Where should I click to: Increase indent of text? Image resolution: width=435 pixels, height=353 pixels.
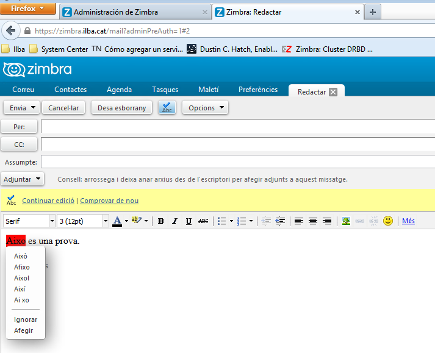click(x=280, y=221)
